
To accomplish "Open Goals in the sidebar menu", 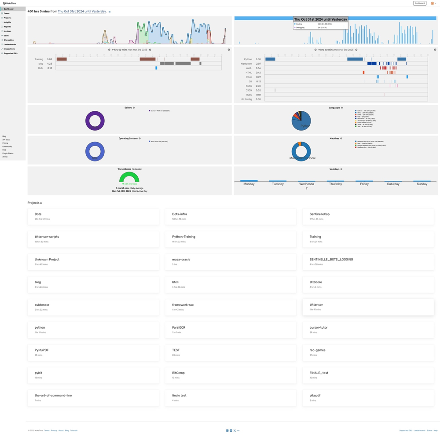I will pyautogui.click(x=6, y=36).
